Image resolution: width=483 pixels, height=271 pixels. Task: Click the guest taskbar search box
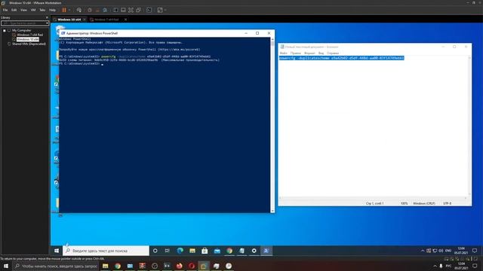coord(106,251)
